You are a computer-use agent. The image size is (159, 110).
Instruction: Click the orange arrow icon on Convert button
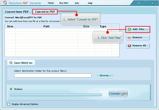(124, 94)
